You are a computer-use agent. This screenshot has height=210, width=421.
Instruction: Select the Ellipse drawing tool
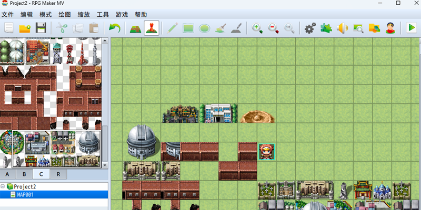(204, 28)
